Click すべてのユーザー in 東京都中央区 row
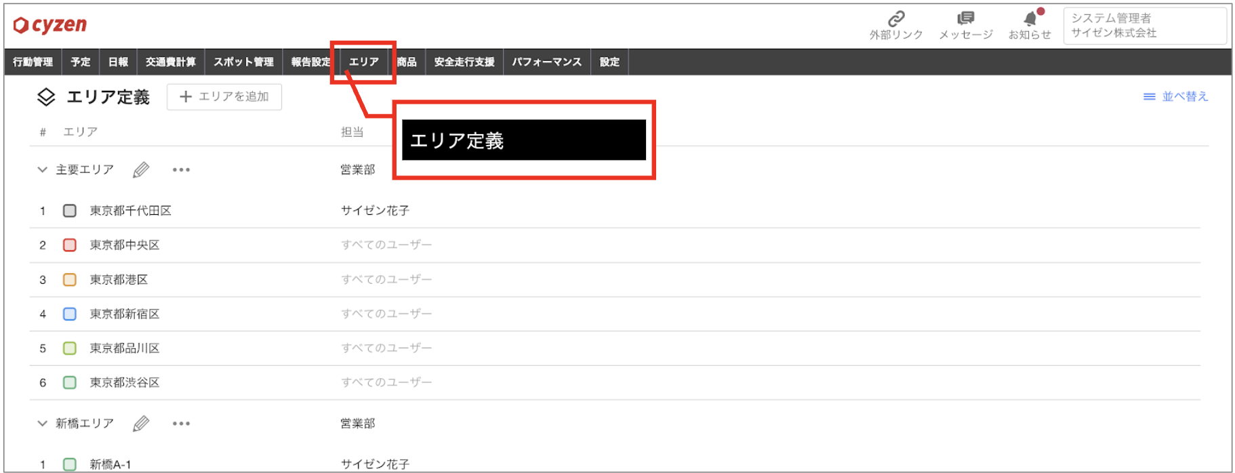Viewport: 1235px width, 473px height. [386, 245]
